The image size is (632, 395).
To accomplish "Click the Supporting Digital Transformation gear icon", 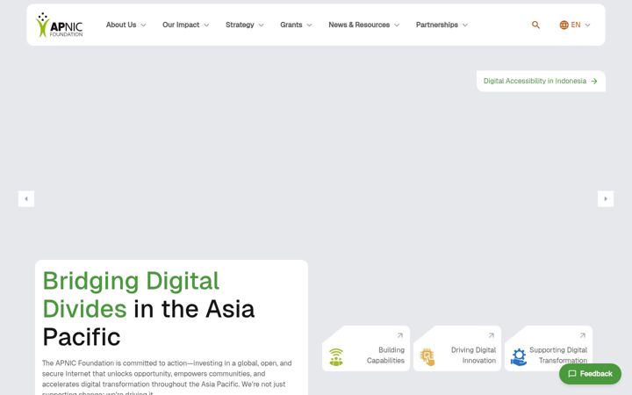I will click(x=519, y=357).
